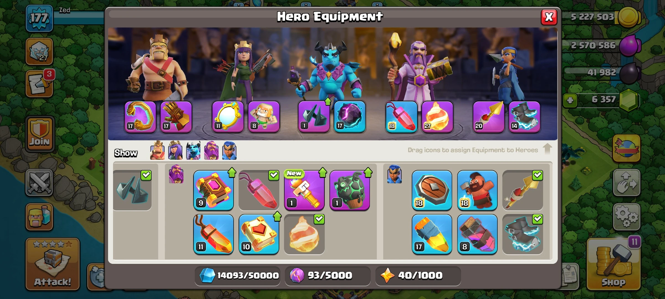Click Archer Queen's Frozen Mirror slot level 11
This screenshot has width=665, height=299.
point(228,117)
